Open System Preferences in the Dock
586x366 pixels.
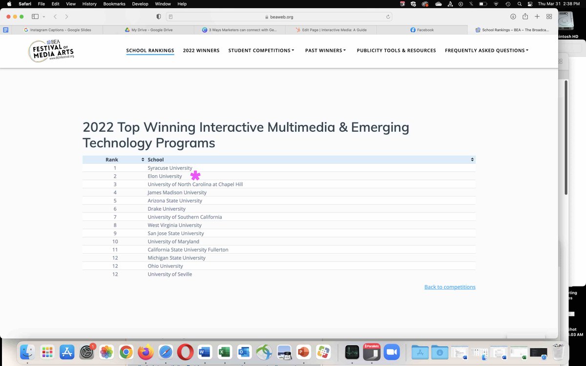coord(86,352)
